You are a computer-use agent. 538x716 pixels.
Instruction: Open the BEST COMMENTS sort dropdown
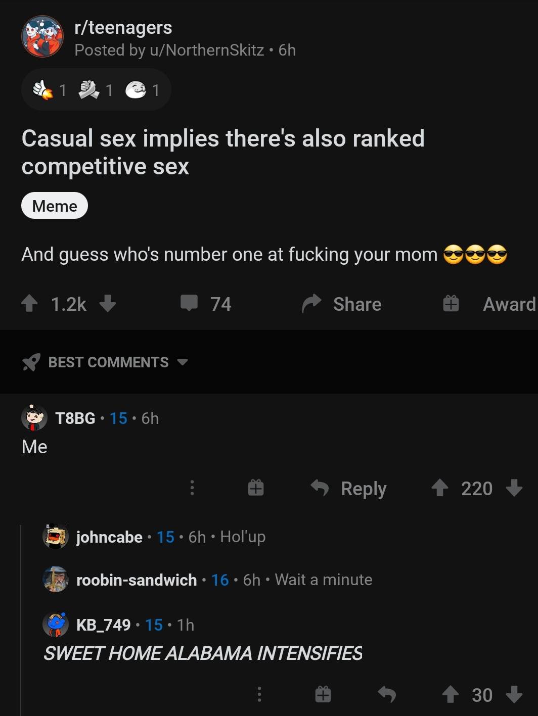click(x=105, y=362)
